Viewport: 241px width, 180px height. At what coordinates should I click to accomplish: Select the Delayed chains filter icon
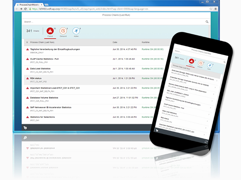click(63, 31)
